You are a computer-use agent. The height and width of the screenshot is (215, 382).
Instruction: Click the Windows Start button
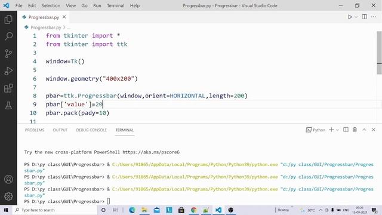point(6,210)
